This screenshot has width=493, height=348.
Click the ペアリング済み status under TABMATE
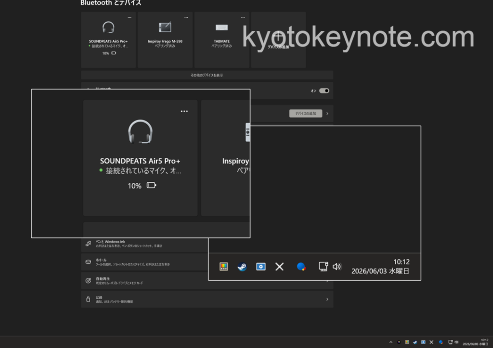(x=221, y=46)
